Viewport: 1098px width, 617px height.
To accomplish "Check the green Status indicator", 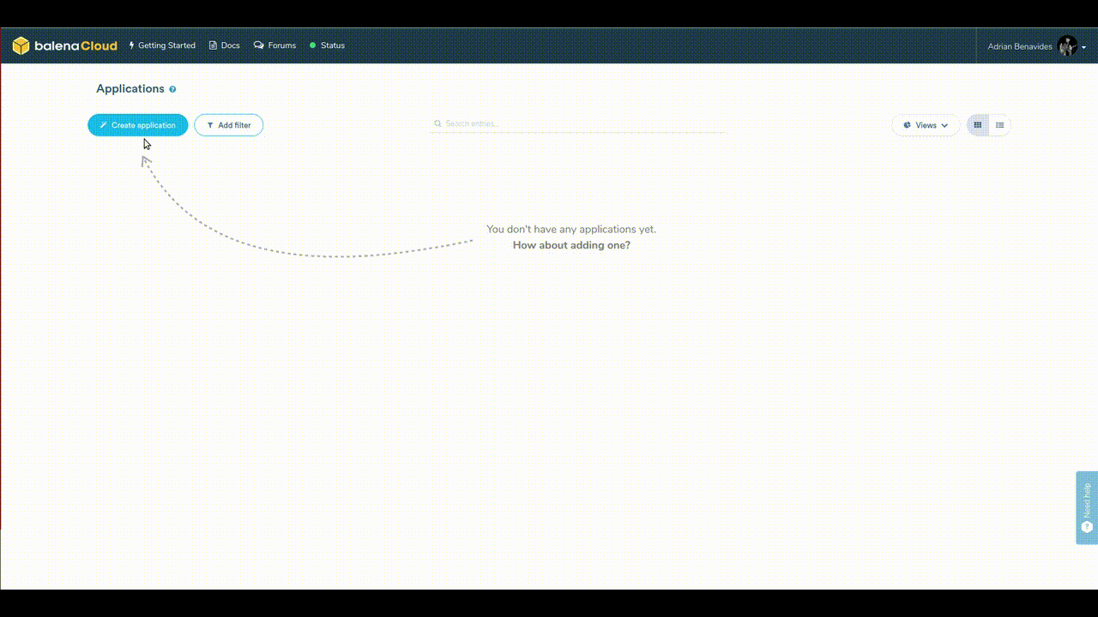I will [x=313, y=45].
